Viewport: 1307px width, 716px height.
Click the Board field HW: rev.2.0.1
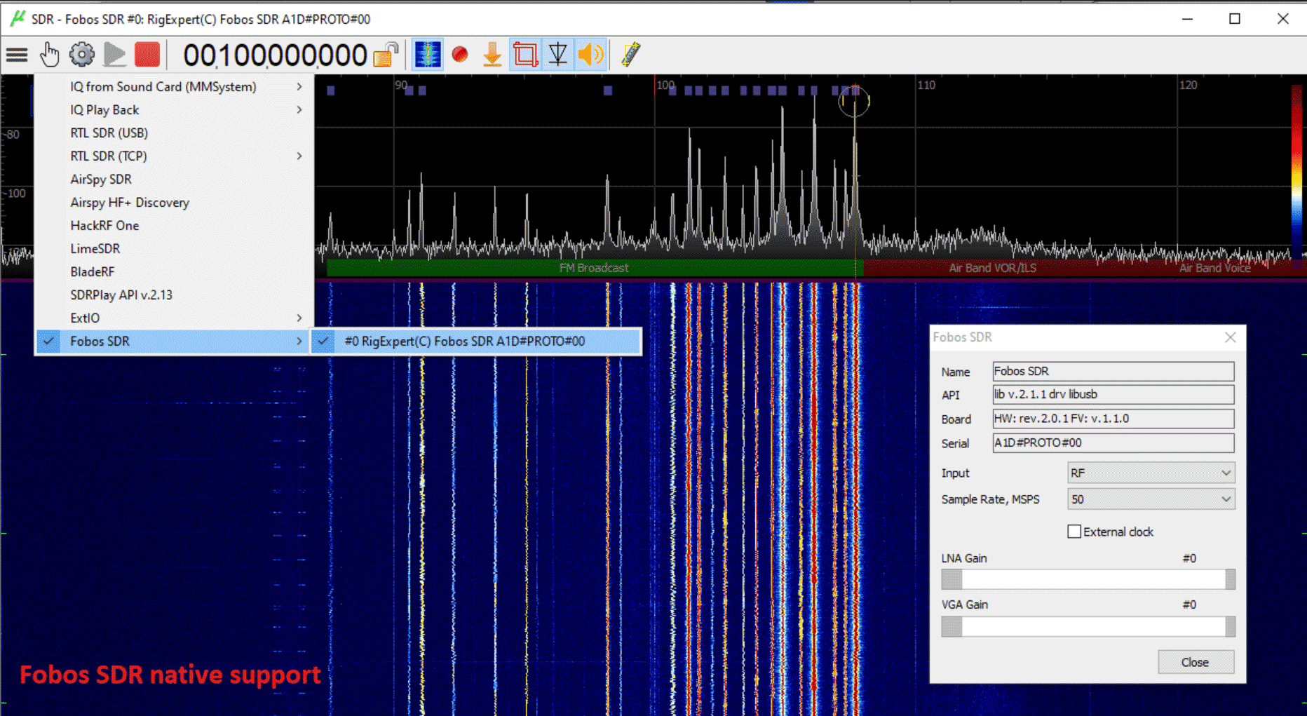[1113, 419]
